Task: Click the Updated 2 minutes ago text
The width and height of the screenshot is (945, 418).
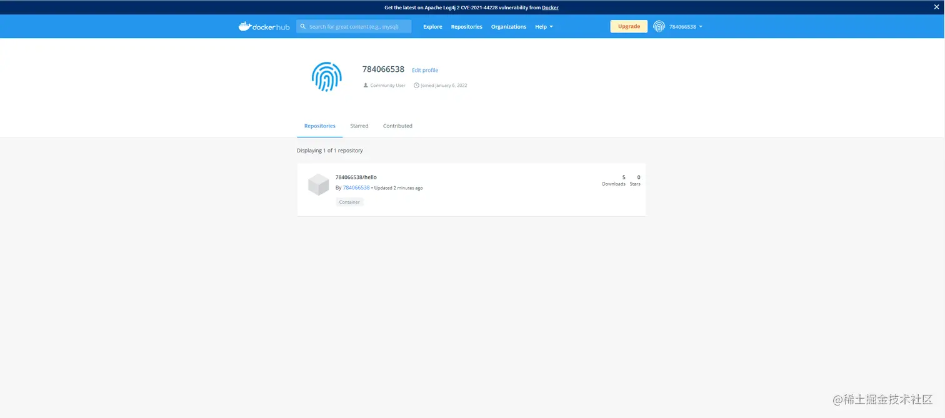Action: (x=399, y=187)
